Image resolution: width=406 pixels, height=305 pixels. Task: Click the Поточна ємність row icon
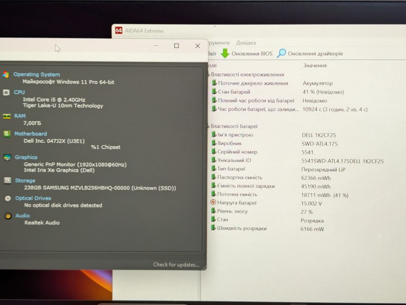(213, 194)
